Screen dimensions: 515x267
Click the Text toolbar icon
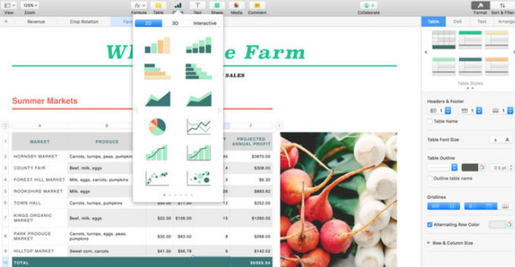pos(197,6)
